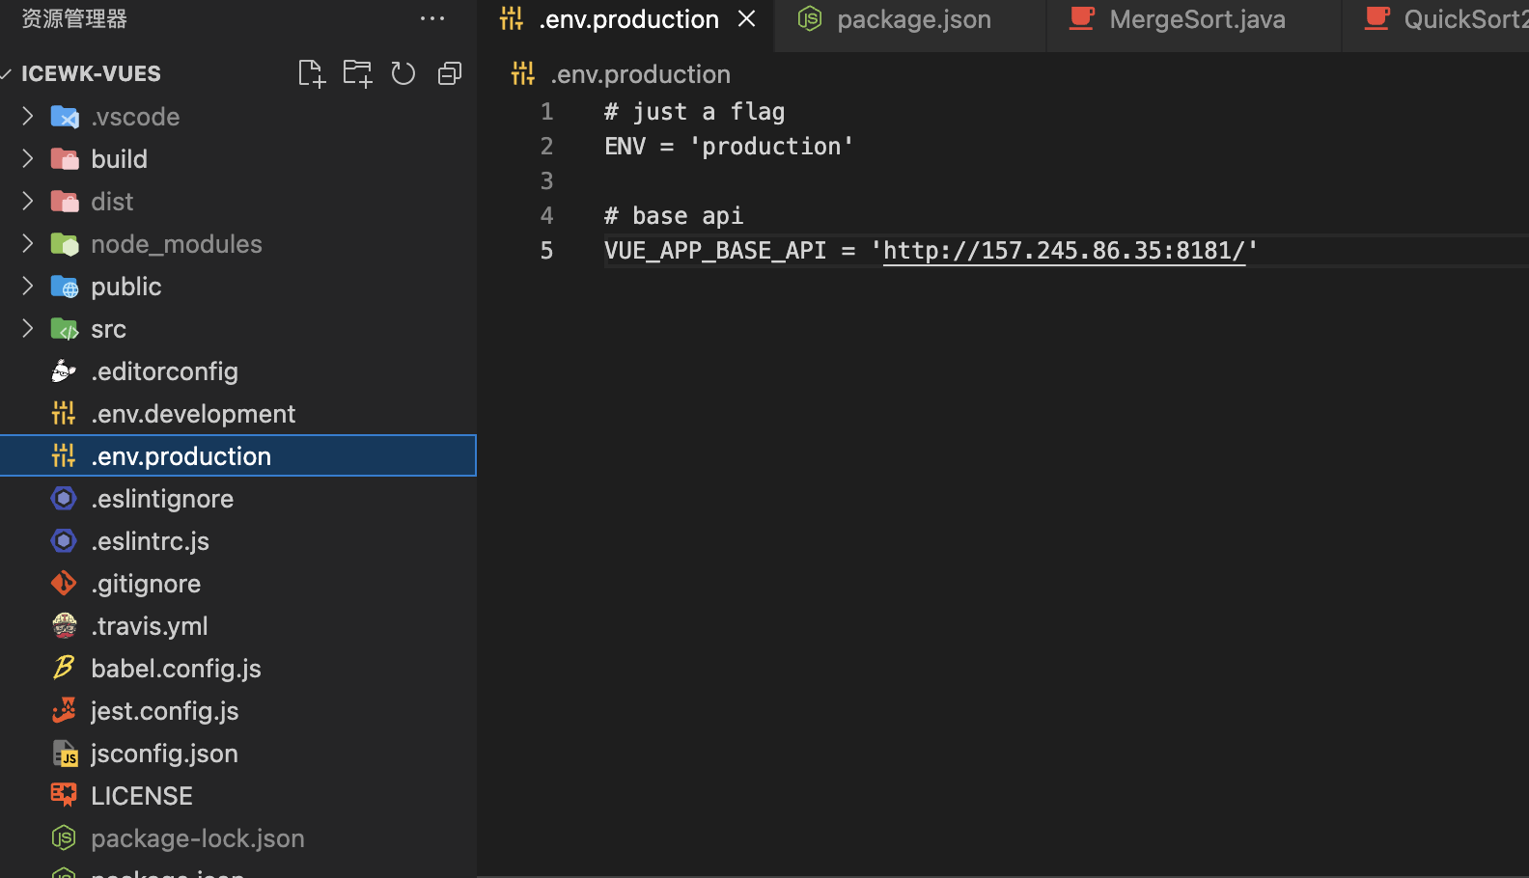Click the package.json tab's node icon
The height and width of the screenshot is (878, 1529).
click(810, 18)
